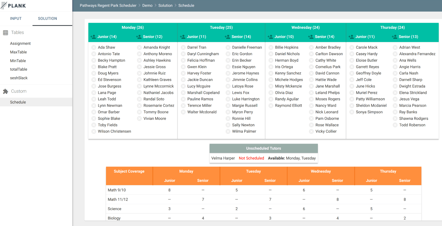The image size is (442, 226).
Task: Click tutor name Cornelius Park
Action: [x=328, y=67]
